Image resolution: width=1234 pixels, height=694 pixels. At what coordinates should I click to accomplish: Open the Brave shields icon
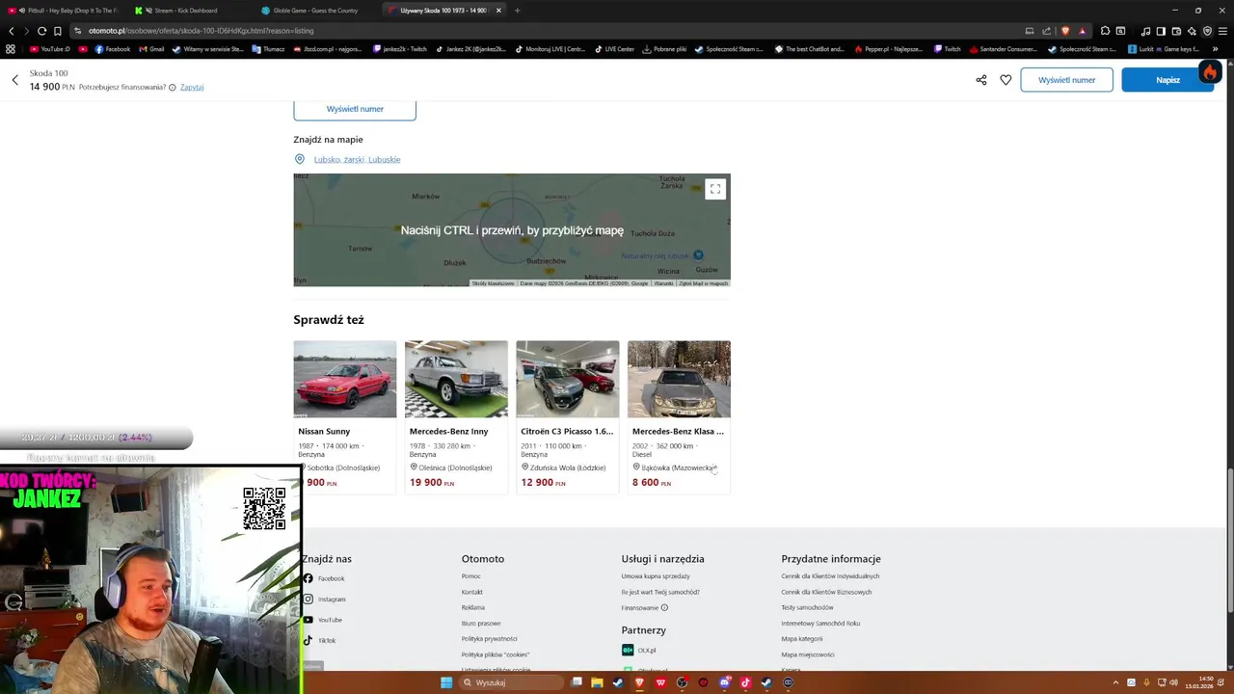pos(1065,30)
